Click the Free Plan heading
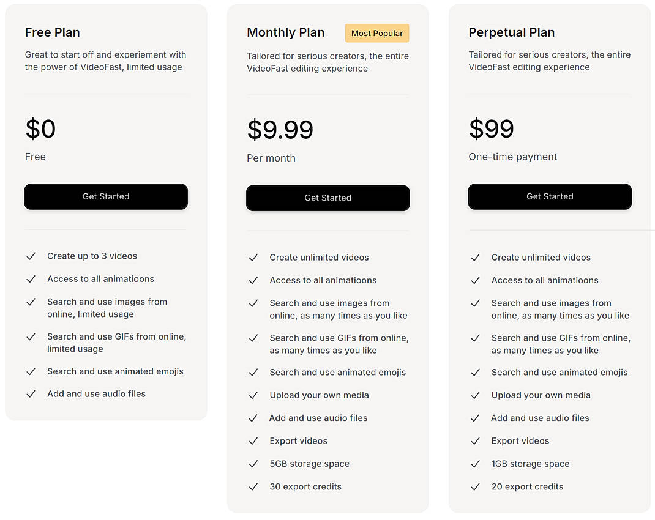This screenshot has width=655, height=520. (x=52, y=32)
